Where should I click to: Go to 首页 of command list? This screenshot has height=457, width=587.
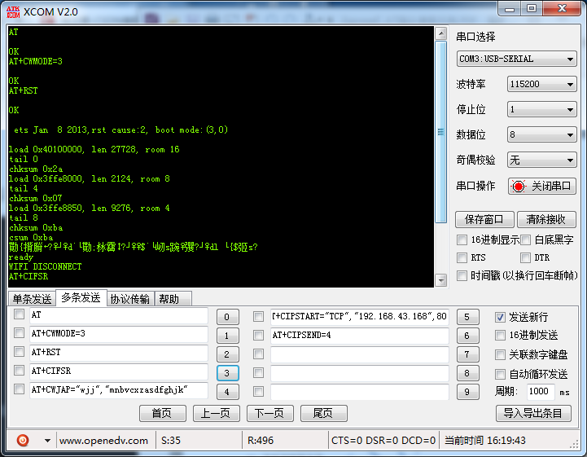click(x=162, y=413)
